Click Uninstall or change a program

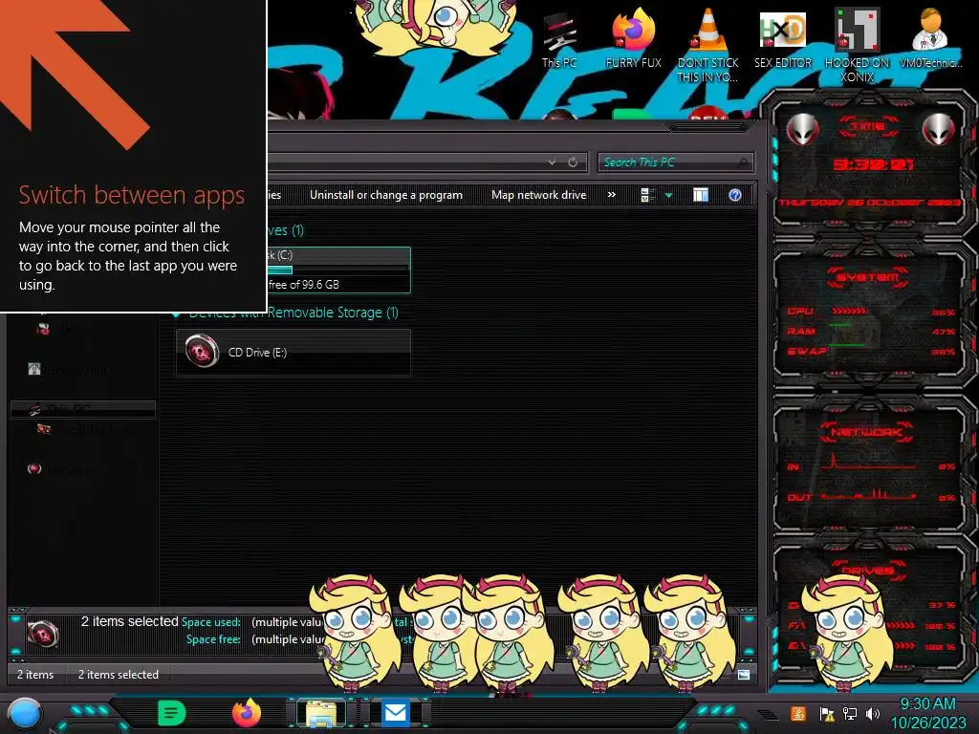[x=386, y=195]
